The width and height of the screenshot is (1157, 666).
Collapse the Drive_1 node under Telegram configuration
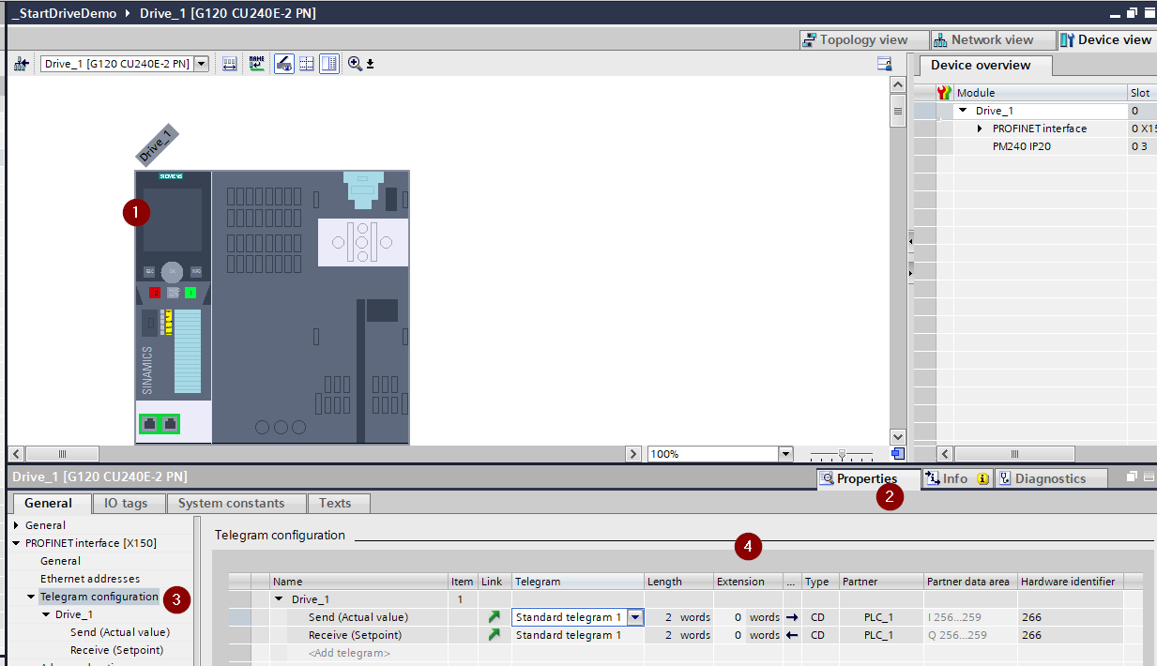(46, 614)
